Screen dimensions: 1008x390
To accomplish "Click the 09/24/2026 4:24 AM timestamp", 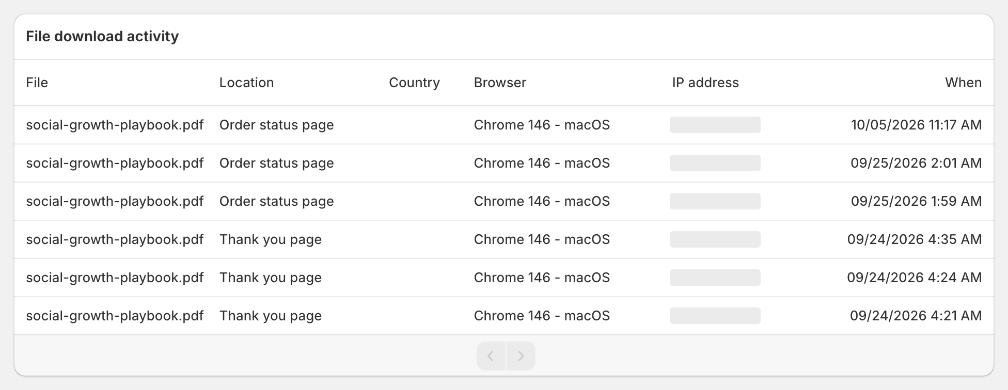I will 915,278.
